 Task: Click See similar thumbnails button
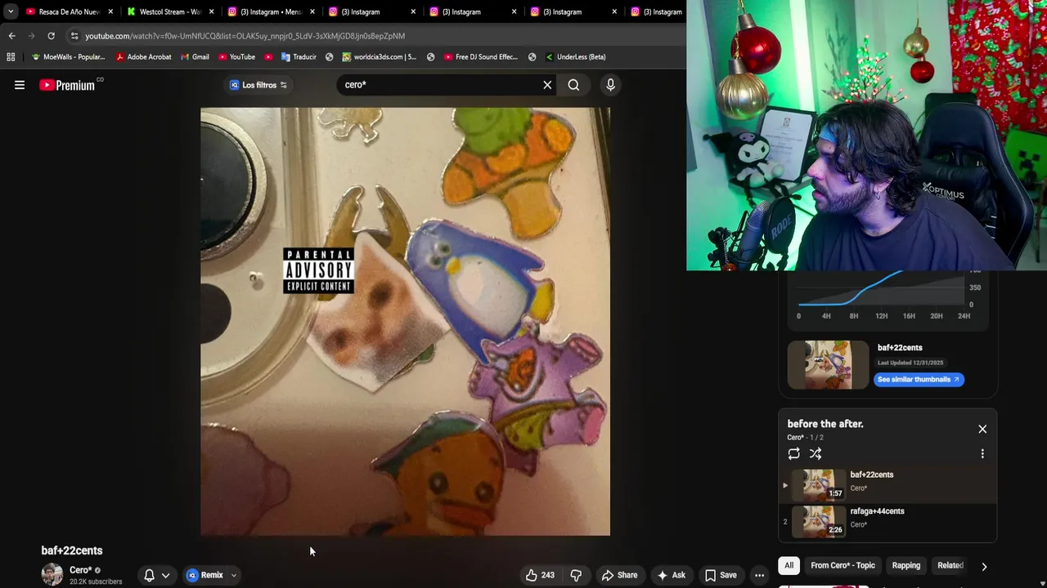(919, 379)
